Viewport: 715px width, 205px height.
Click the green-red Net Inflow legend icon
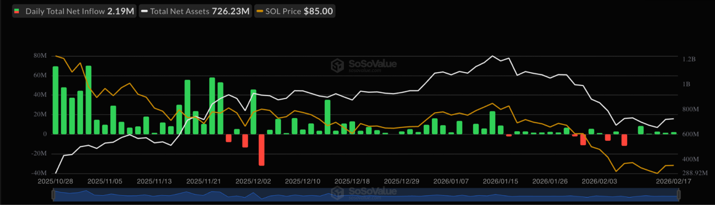pos(17,11)
